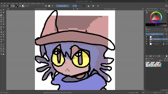
Task: Toggle visibility of the Background layer
Action: tap(146, 44)
